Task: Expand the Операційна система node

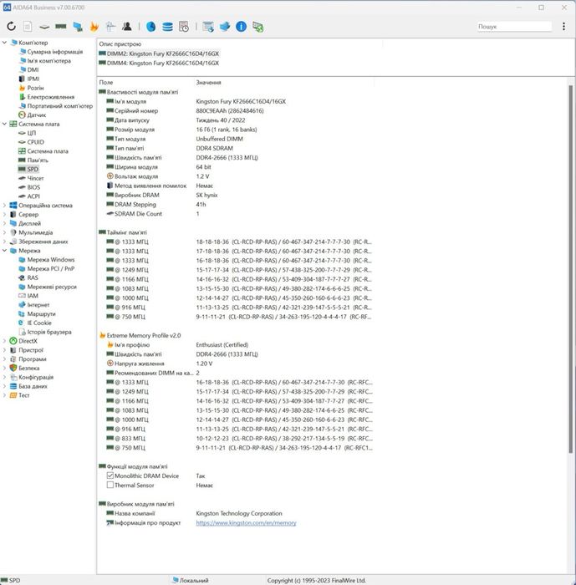Action: click(x=4, y=206)
